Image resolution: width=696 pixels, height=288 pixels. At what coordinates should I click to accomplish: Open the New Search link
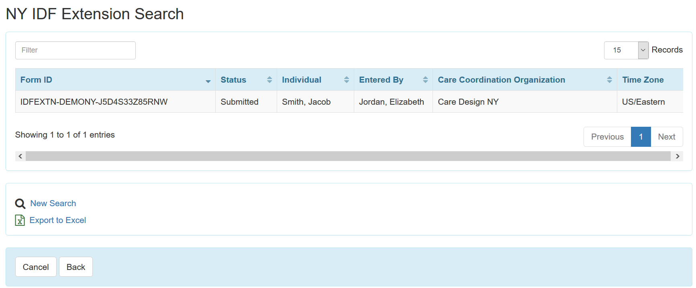tap(53, 203)
